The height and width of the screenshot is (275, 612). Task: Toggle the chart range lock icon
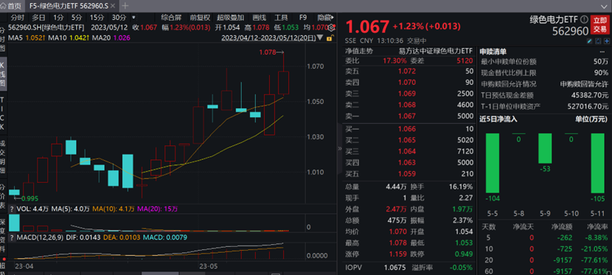coord(330,38)
